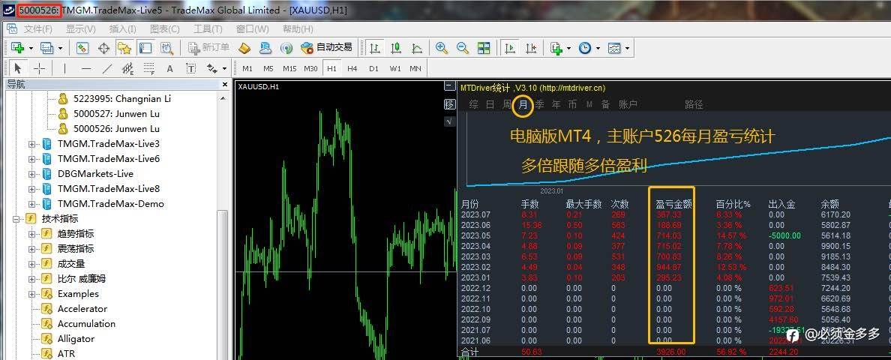
Task: Click the cloud hosting server icon
Action: click(x=265, y=48)
